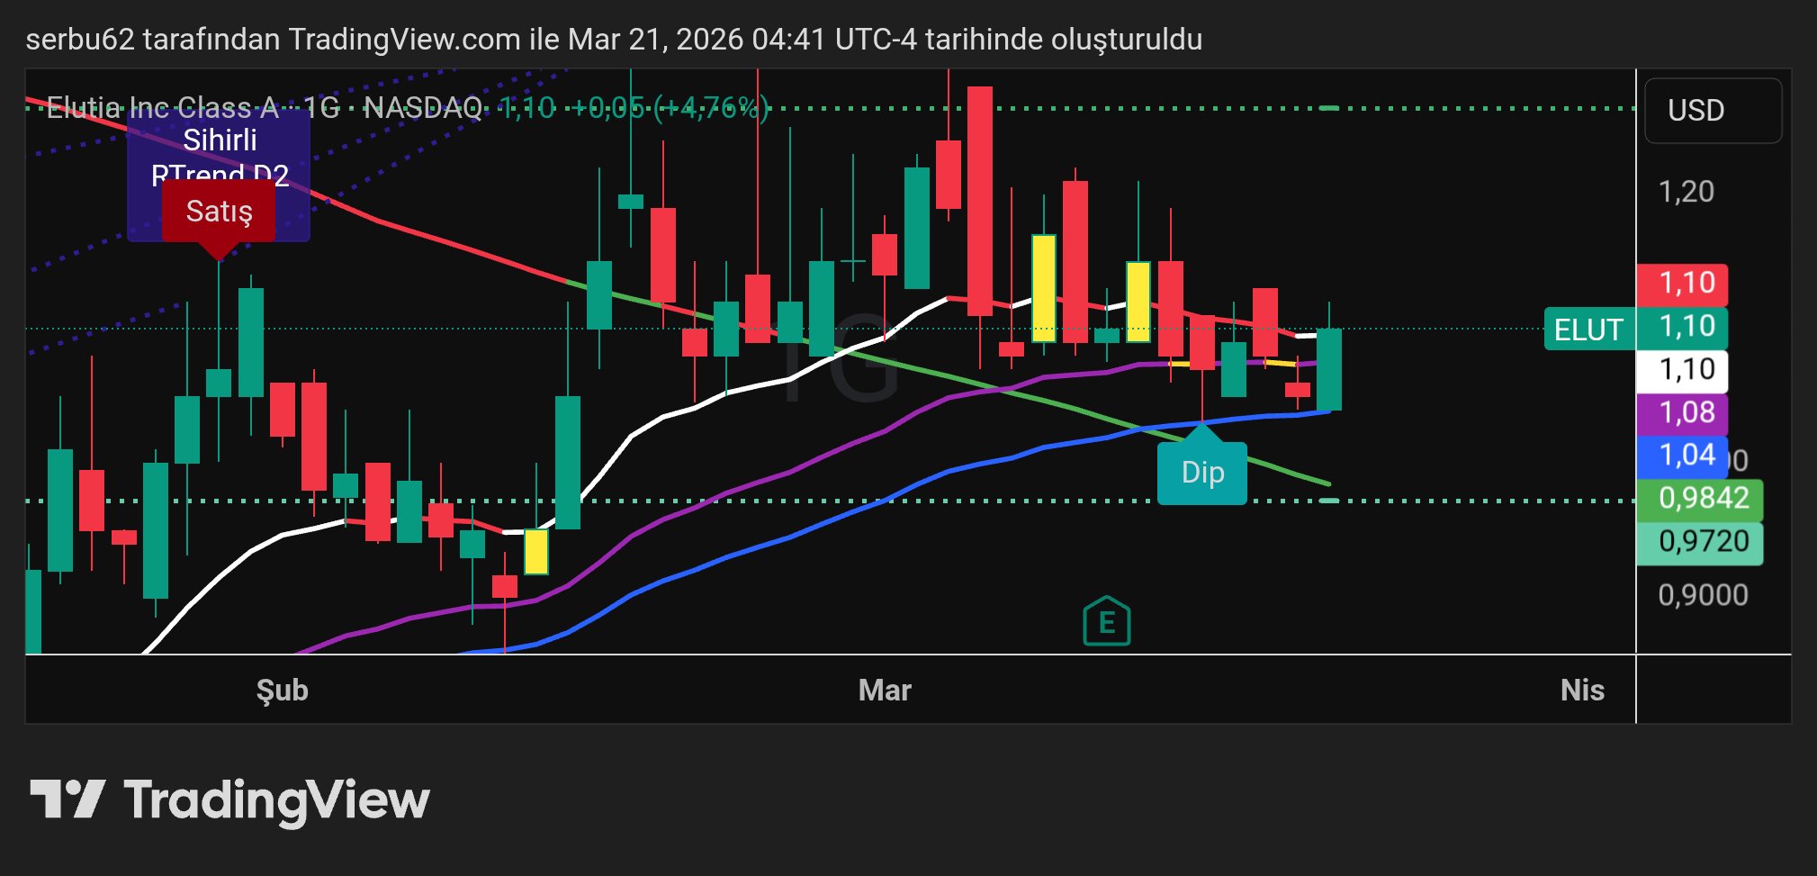Select the purple 1,08 price label
This screenshot has height=876, width=1817.
pyautogui.click(x=1682, y=413)
